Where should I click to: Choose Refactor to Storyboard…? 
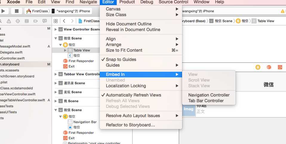click(x=141, y=125)
